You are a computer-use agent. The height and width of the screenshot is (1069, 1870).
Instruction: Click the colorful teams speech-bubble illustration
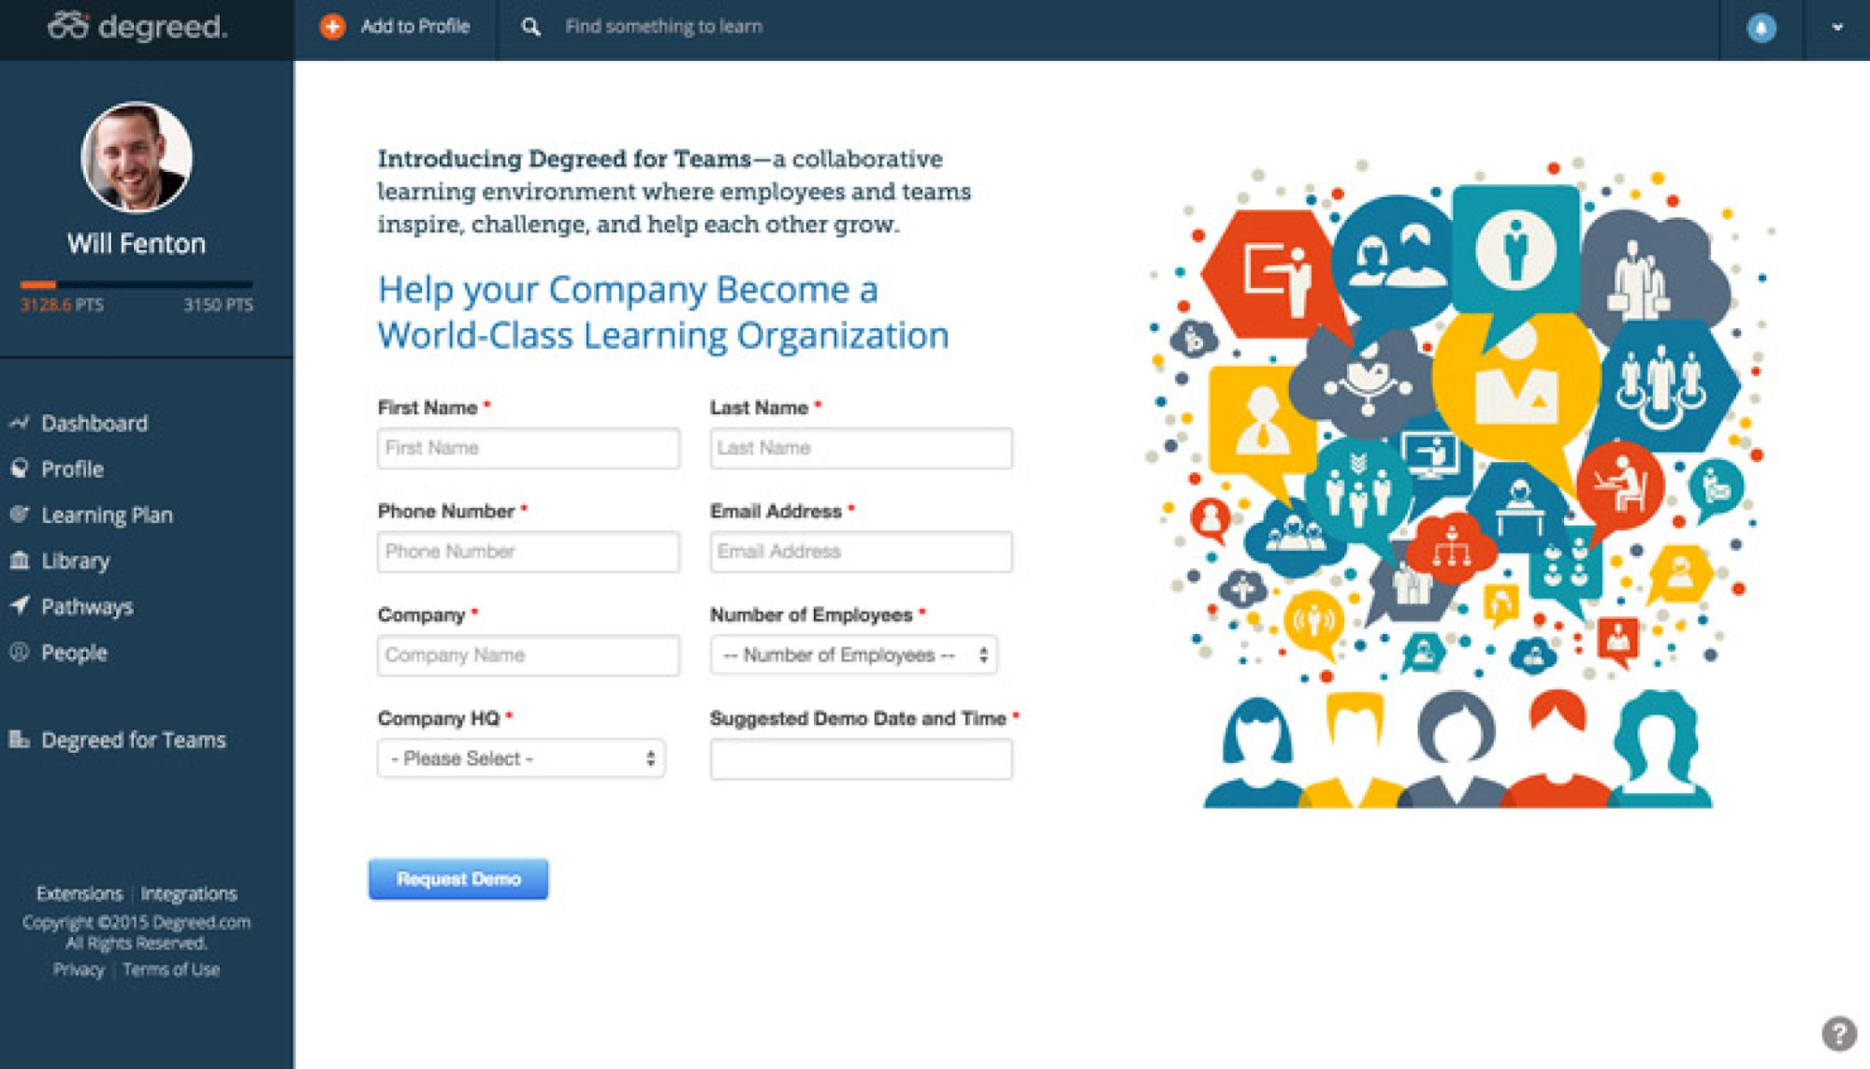(1459, 484)
